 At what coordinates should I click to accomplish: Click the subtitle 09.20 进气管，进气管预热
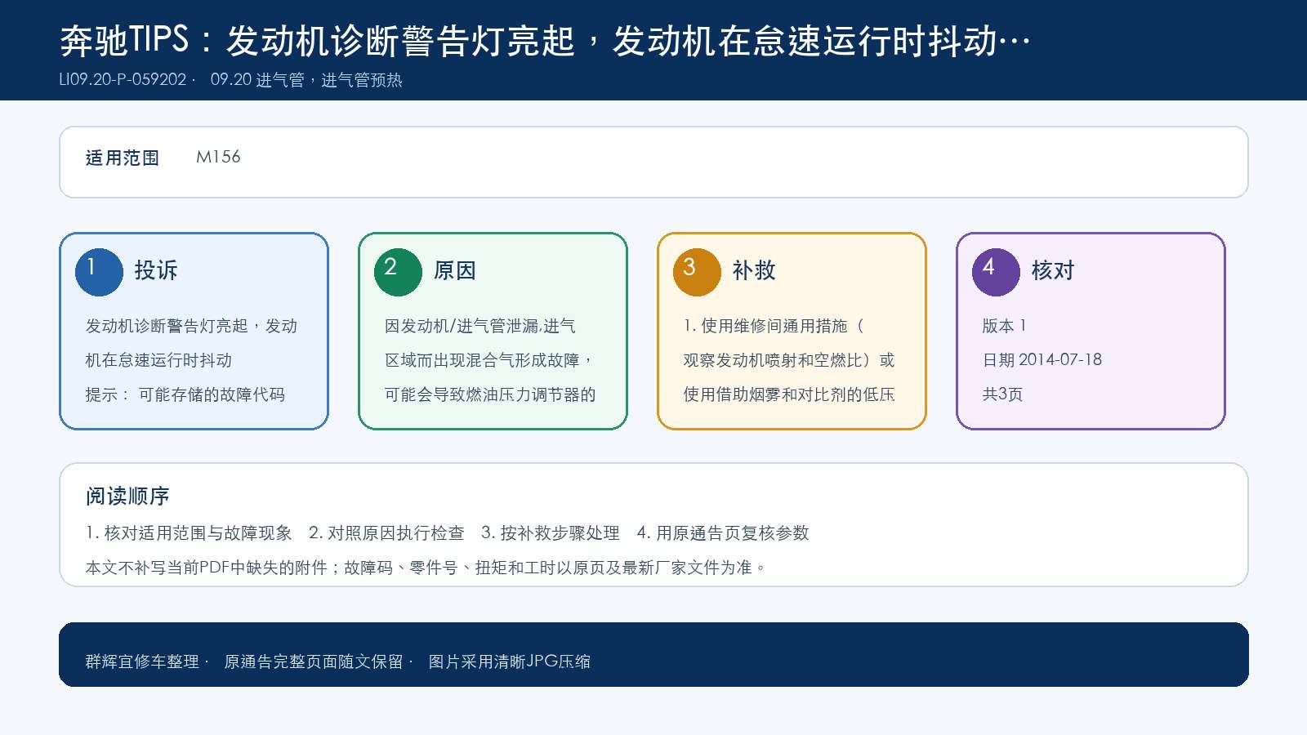tap(306, 80)
